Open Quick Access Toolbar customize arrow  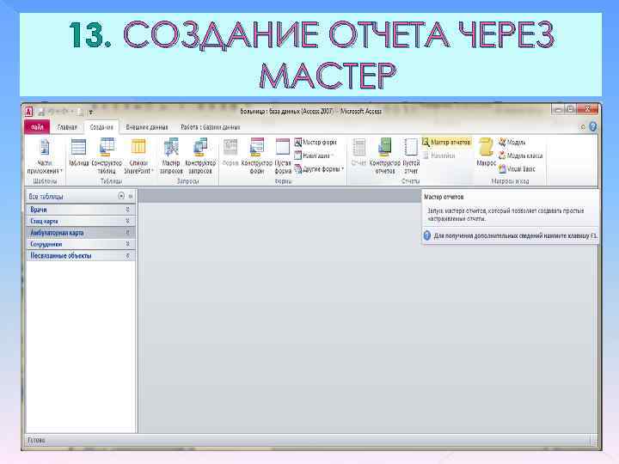(91, 113)
